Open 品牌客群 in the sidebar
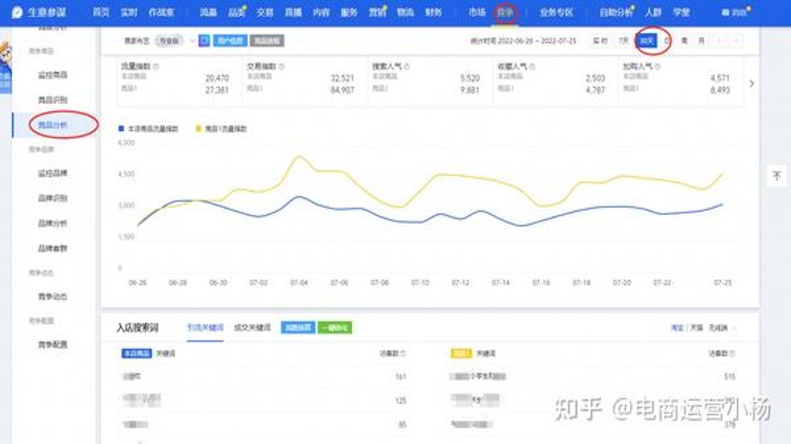Viewport: 791px width, 444px height. click(53, 249)
